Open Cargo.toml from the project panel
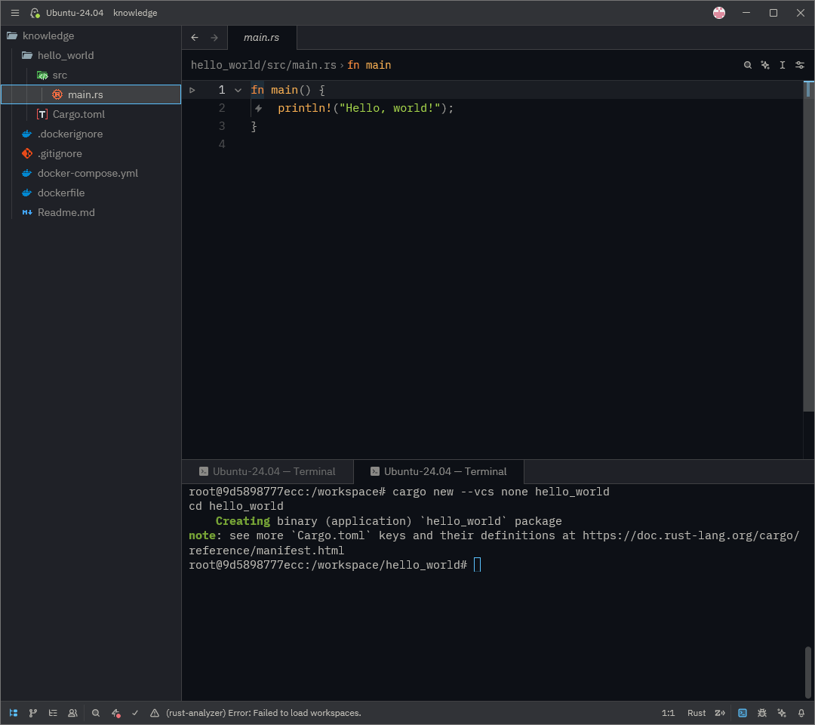 coord(91,115)
